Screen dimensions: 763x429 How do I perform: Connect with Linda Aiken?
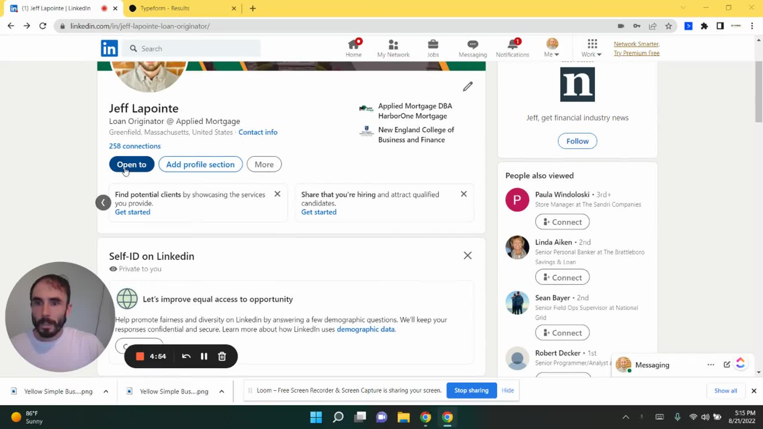click(x=562, y=277)
